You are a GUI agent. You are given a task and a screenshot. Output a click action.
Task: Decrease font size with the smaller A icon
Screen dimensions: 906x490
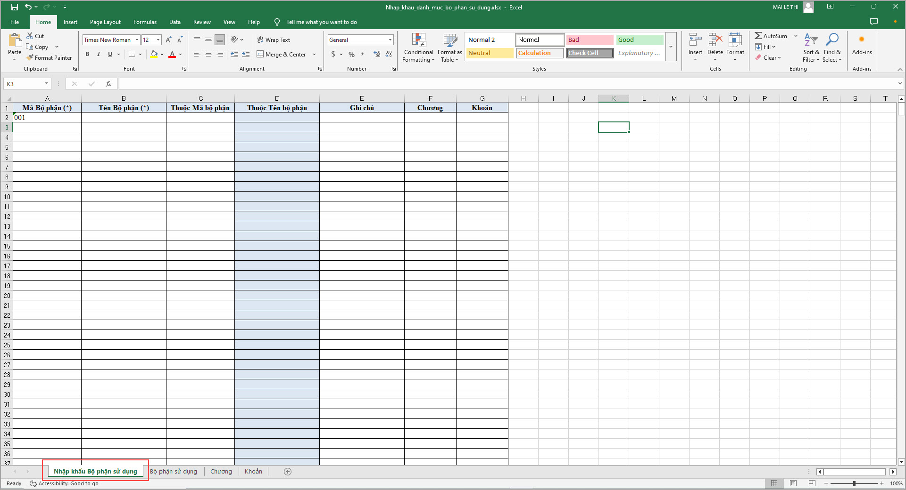click(180, 40)
